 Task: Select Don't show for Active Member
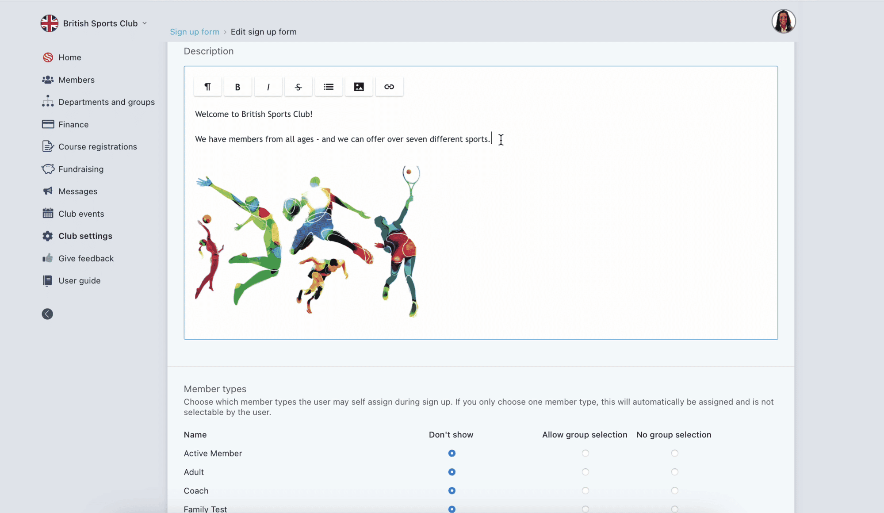click(452, 453)
